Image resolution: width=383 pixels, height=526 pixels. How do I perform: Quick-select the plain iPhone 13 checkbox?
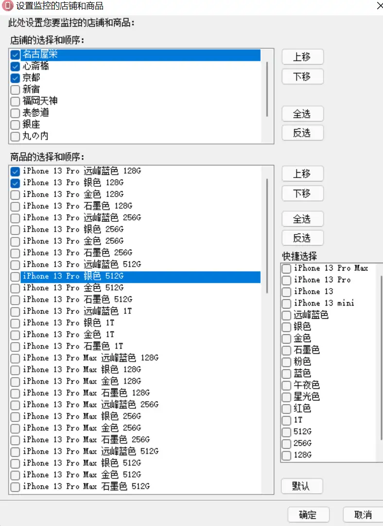point(286,292)
